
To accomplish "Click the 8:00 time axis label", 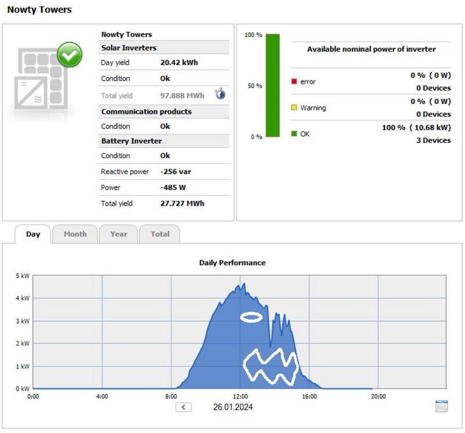I will [x=171, y=396].
